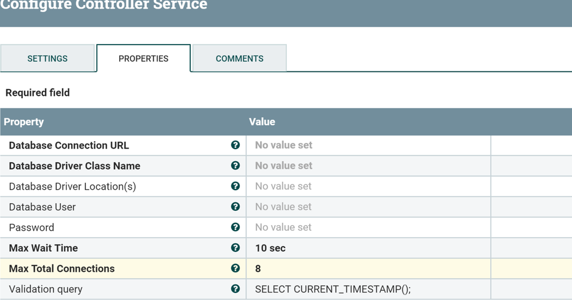Edit the SELECT CURRENT_TIMESTAMP validation query
Image resolution: width=572 pixels, height=305 pixels.
pyautogui.click(x=368, y=289)
